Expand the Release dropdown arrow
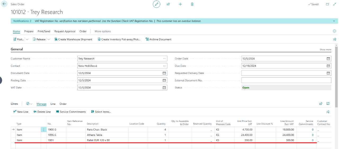 click(49, 39)
